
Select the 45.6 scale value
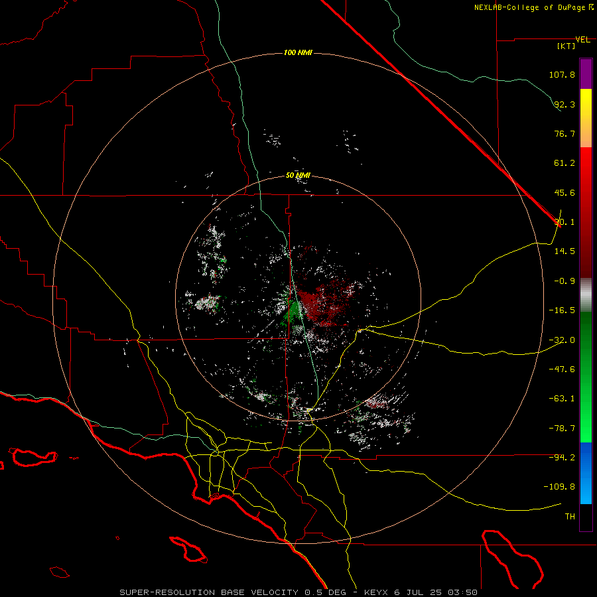(x=564, y=192)
